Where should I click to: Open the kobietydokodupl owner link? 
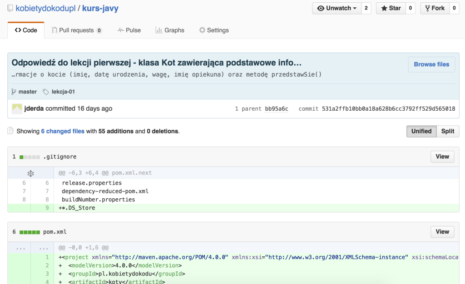[45, 8]
